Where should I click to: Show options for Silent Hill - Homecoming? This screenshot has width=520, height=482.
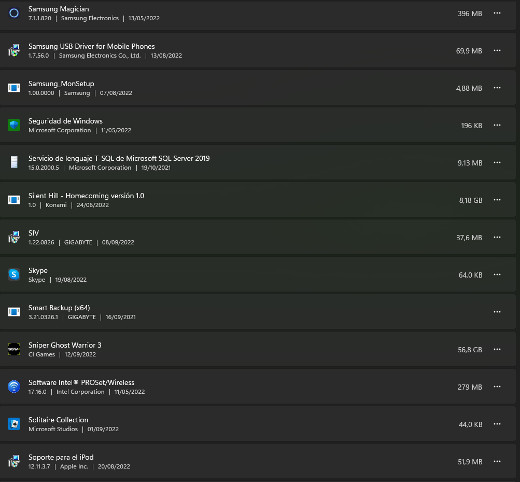coord(497,200)
